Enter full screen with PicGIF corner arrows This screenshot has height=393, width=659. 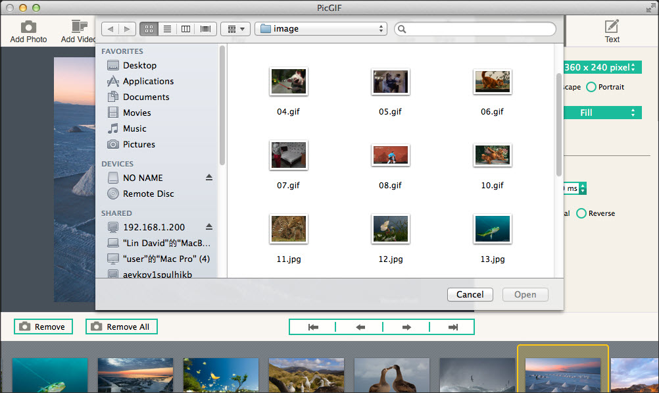coord(650,8)
